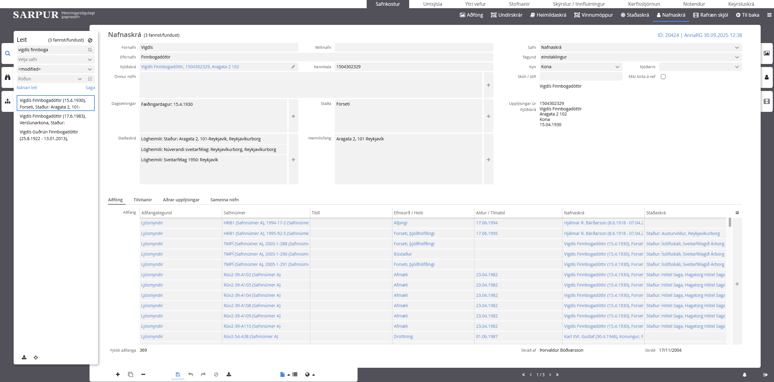
Task: Open the Þjóðerni dropdown
Action: (700, 67)
